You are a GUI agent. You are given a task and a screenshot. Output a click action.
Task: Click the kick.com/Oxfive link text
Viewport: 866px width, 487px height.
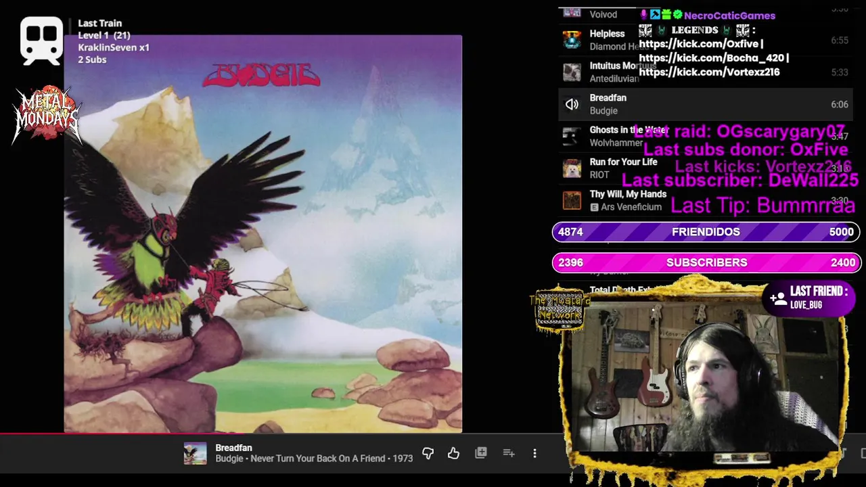pyautogui.click(x=699, y=44)
